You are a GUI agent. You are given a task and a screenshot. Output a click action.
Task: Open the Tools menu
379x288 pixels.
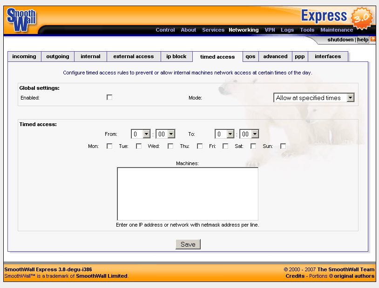(307, 30)
